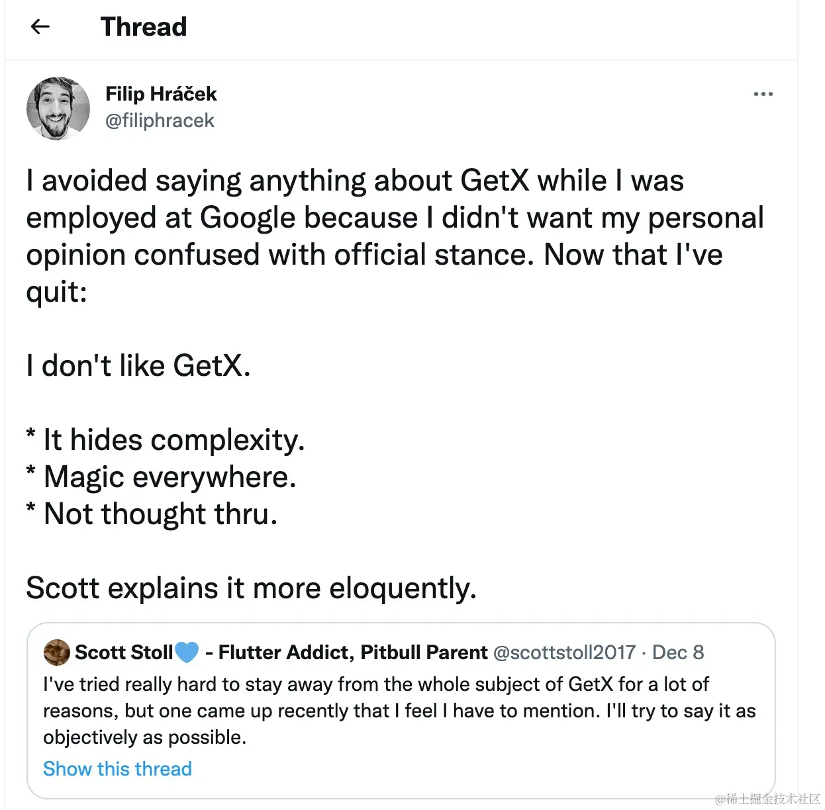Image resolution: width=825 pixels, height=810 pixels.
Task: Click the Dec 8 timestamp
Action: tap(678, 652)
